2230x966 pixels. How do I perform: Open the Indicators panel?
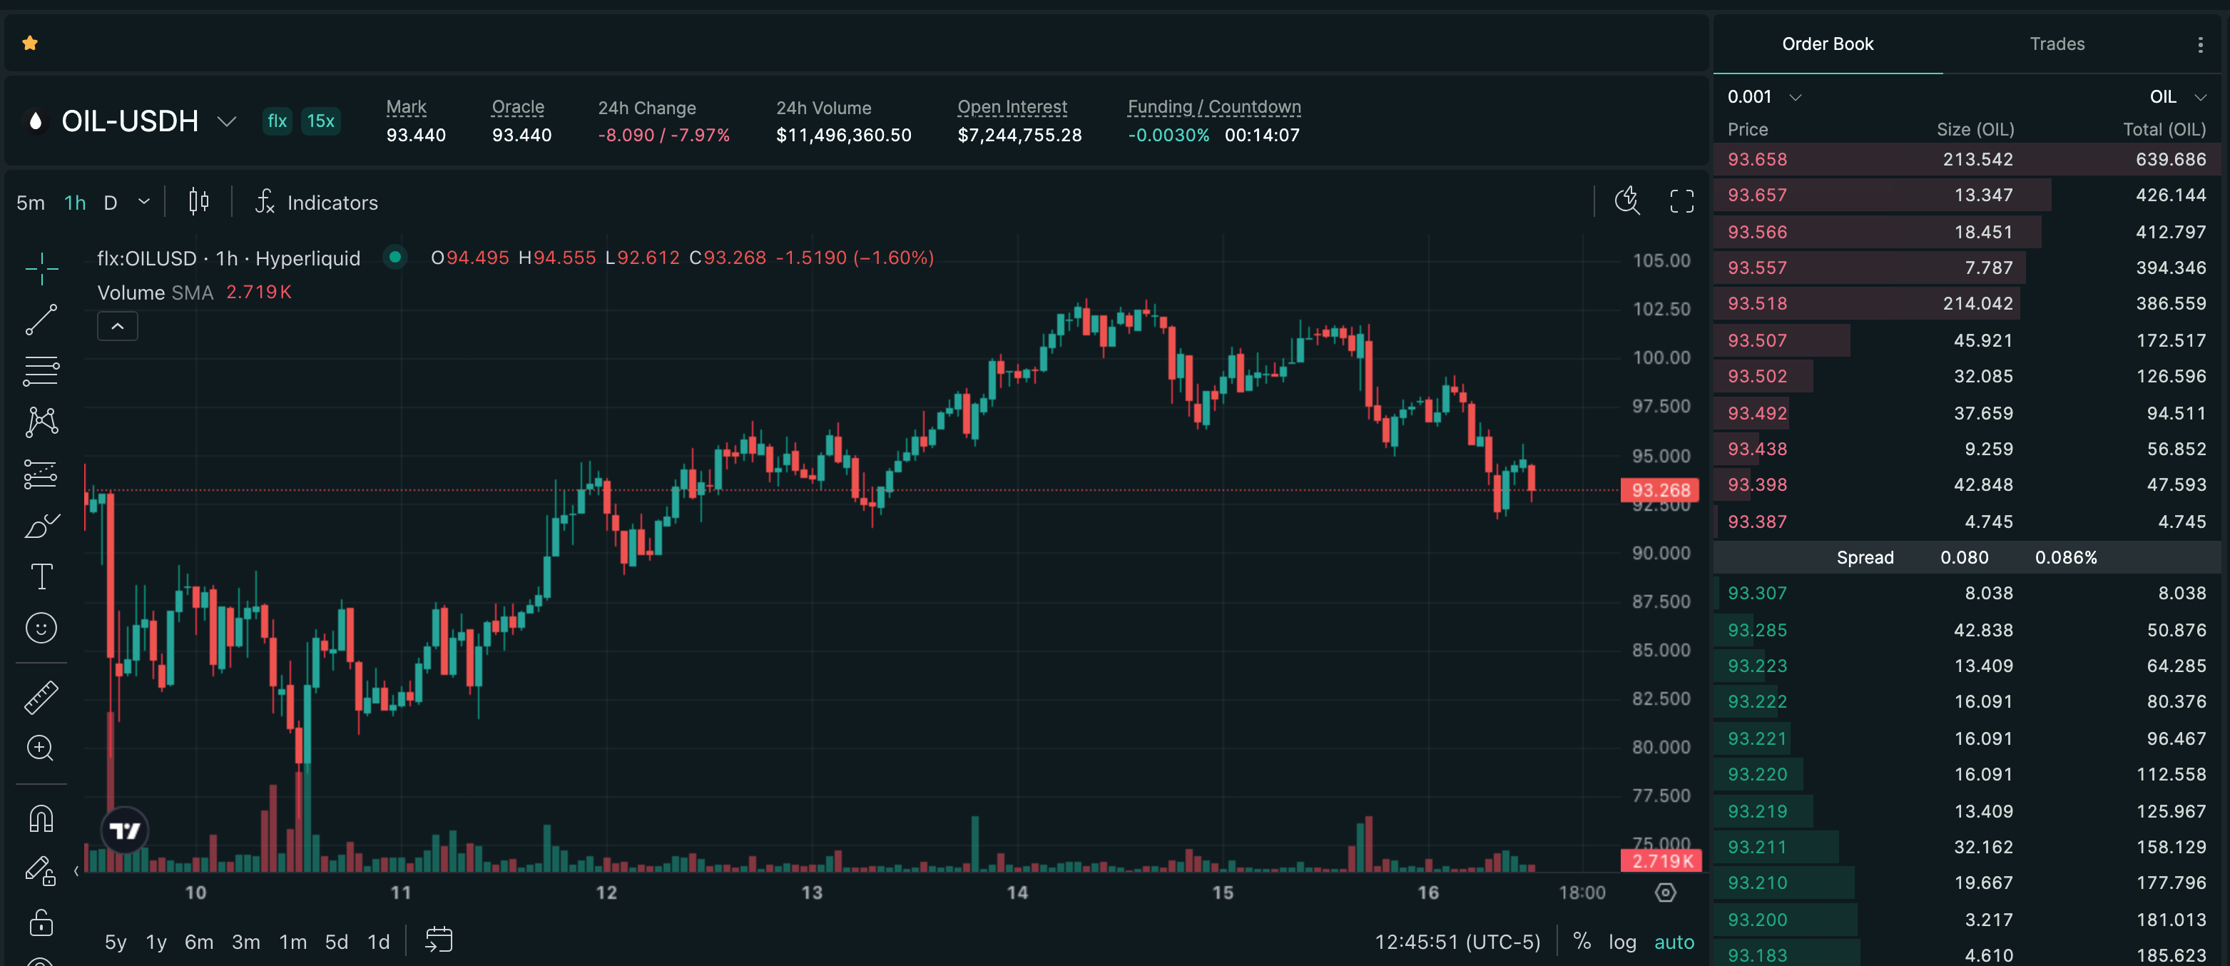pyautogui.click(x=332, y=202)
